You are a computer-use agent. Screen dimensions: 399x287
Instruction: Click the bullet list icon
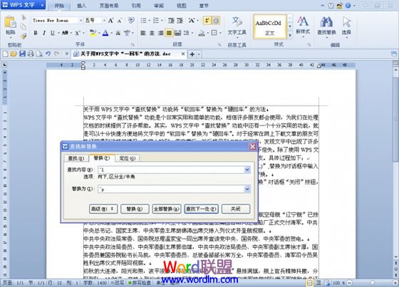143,21
